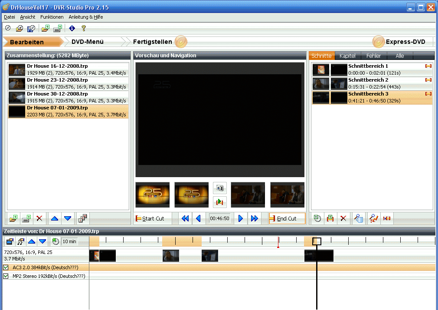Toggle the AC3 2.0 384kBit/s audio checkbox
Image resolution: width=438 pixels, height=310 pixels.
(x=6, y=267)
